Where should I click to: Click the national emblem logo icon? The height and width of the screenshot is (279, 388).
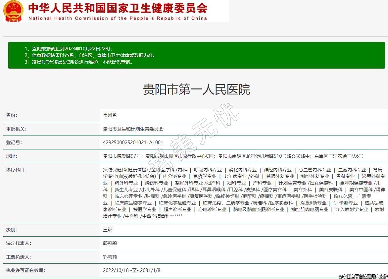pyautogui.click(x=13, y=11)
